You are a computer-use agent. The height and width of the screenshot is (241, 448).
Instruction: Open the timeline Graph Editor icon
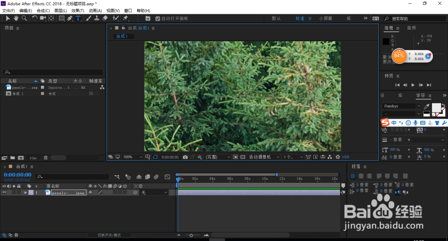tap(168, 177)
